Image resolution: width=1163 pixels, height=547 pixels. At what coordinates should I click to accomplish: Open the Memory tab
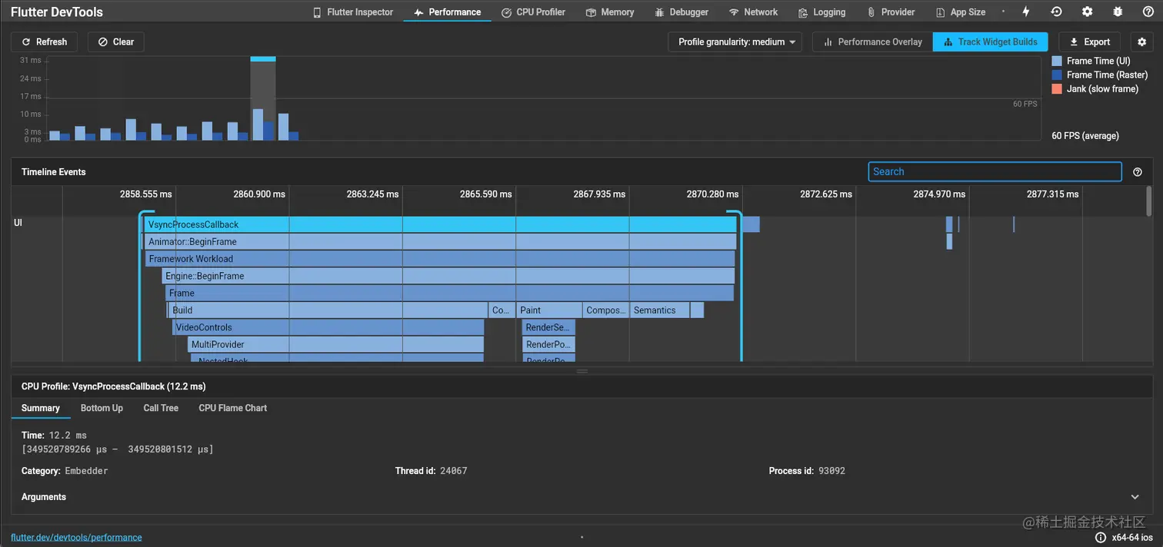pyautogui.click(x=609, y=12)
